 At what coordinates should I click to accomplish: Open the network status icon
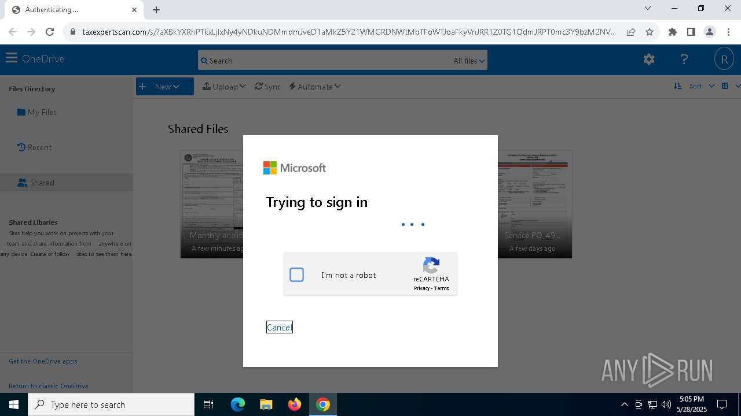pyautogui.click(x=652, y=404)
